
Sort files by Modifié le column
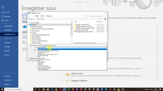click(x=100, y=22)
